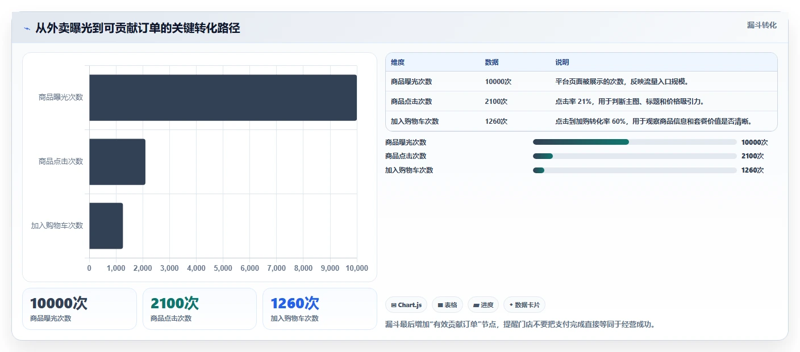Click the 2,000 x-axis tick label

[x=143, y=269]
